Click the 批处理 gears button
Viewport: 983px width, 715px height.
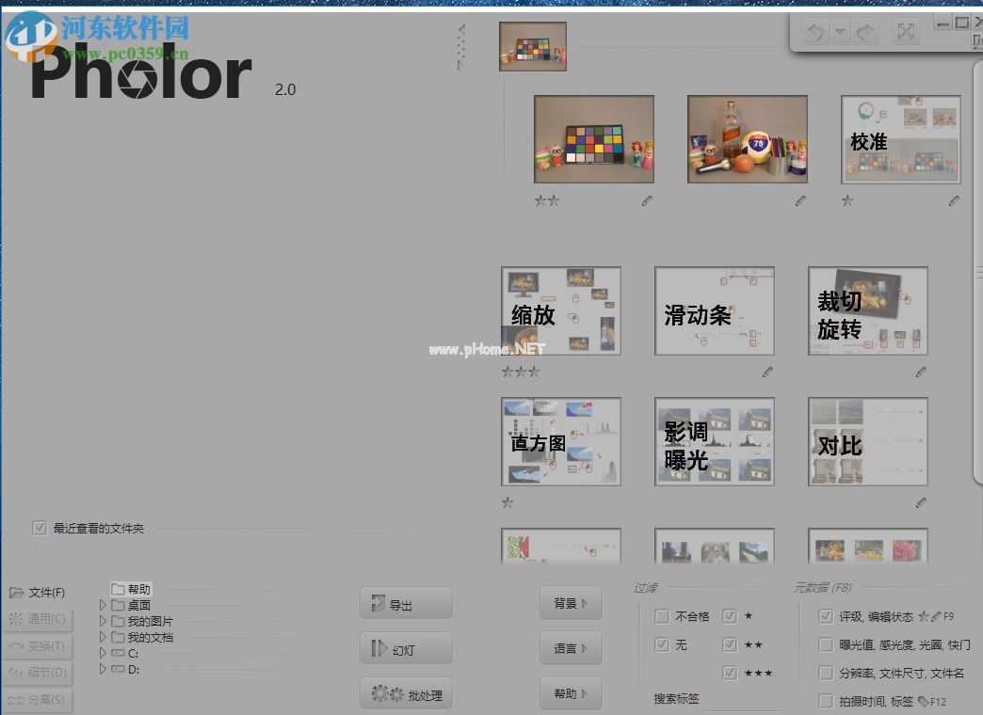click(x=406, y=695)
